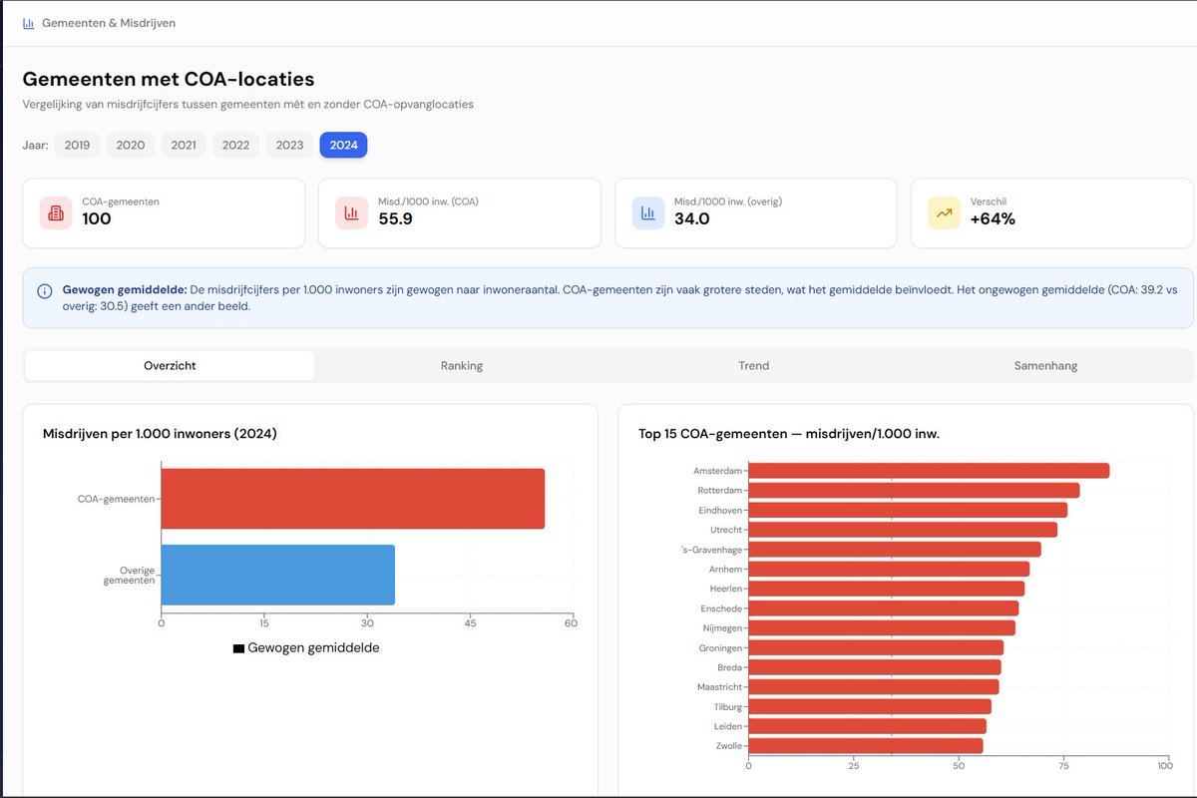Click the info icon in the Gewogen gemiddelde notice
The height and width of the screenshot is (798, 1197).
click(45, 291)
